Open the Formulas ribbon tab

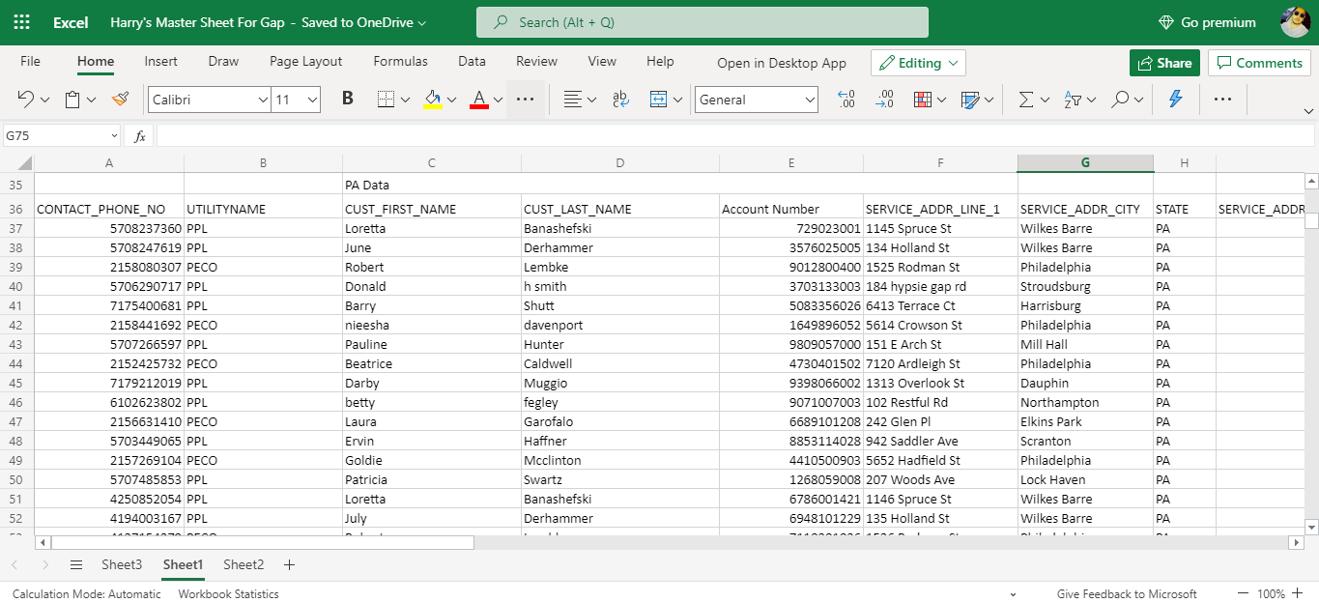pos(400,61)
